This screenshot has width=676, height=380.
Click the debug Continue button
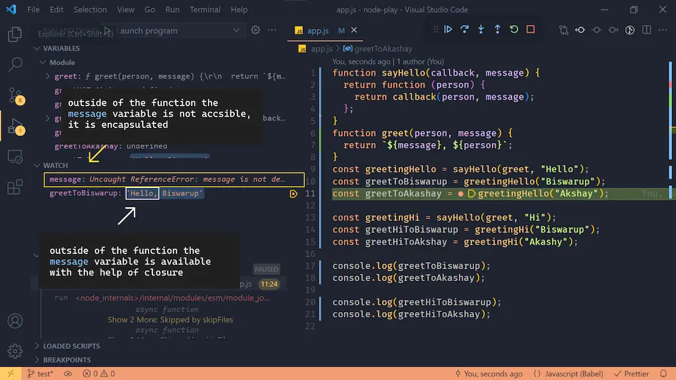(448, 29)
